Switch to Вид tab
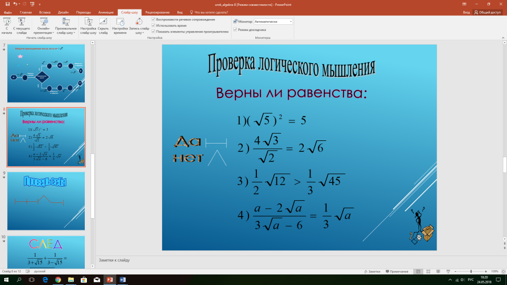 pyautogui.click(x=180, y=12)
